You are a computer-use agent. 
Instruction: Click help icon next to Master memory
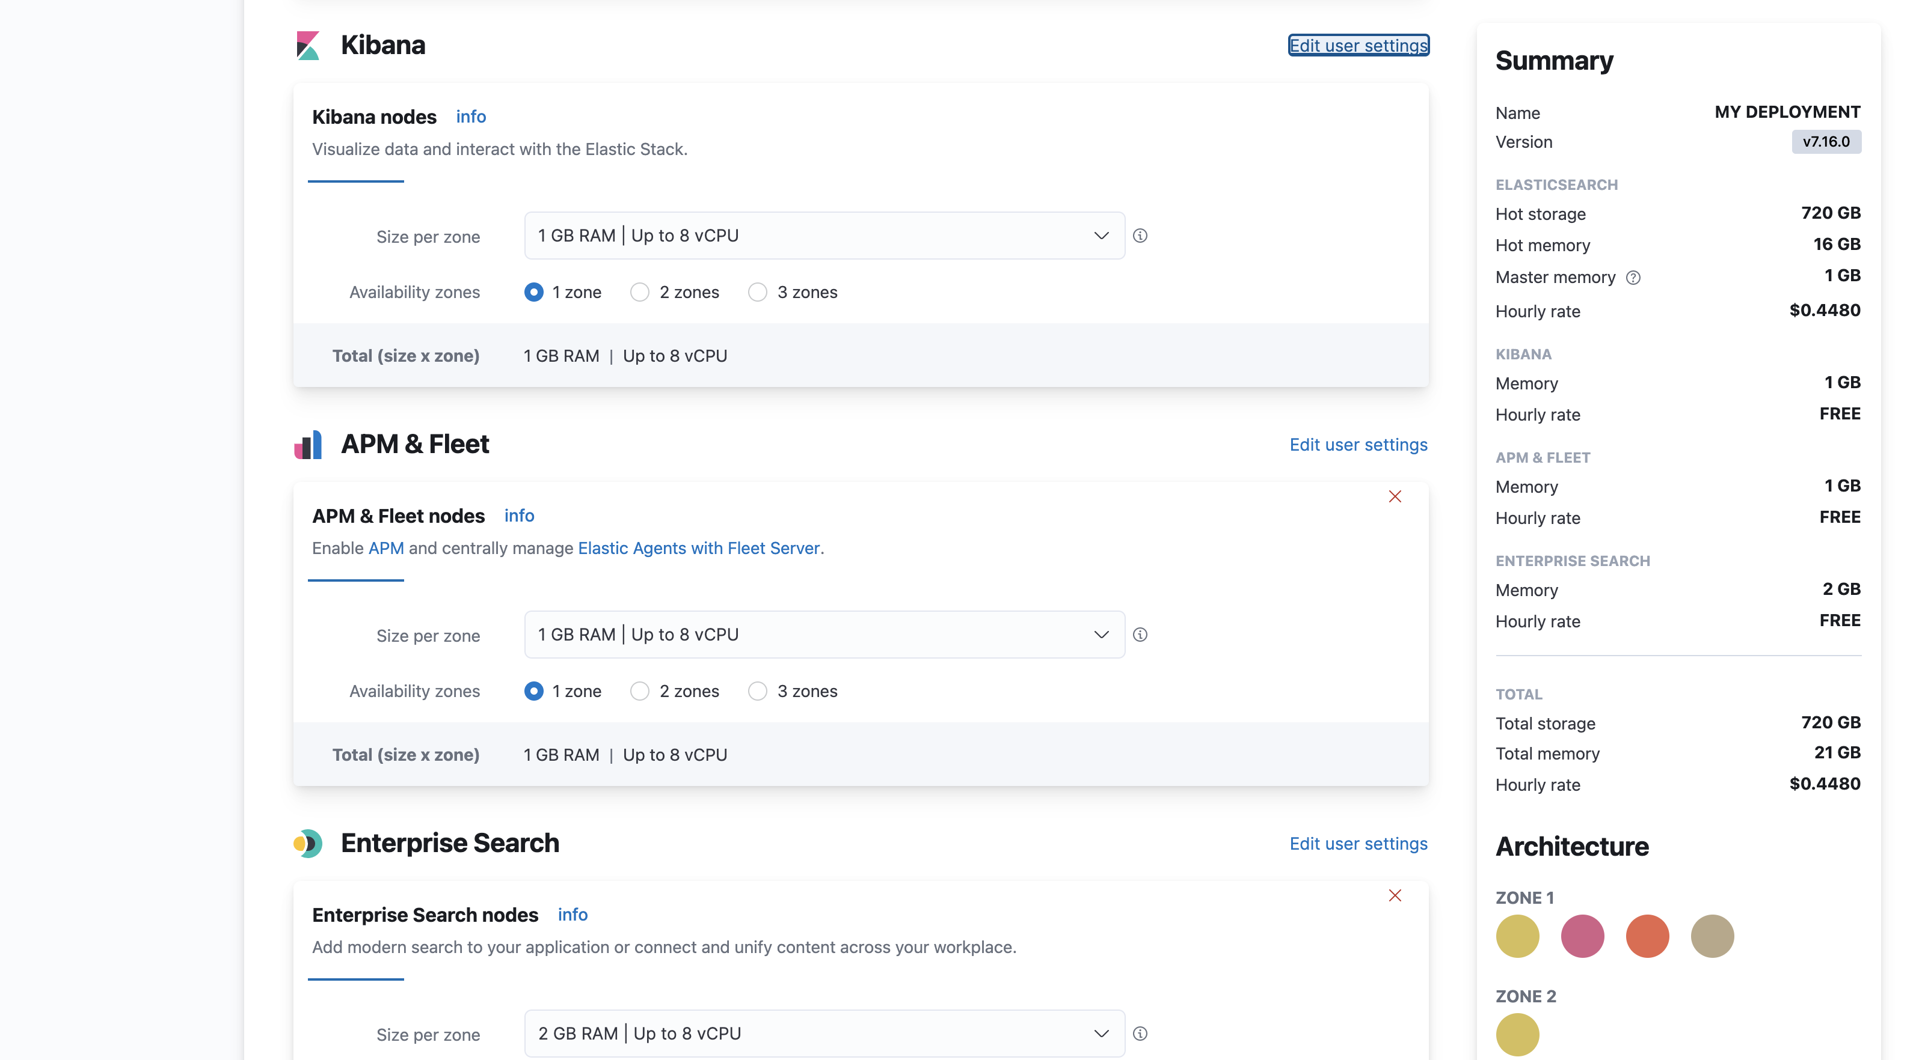[1633, 278]
